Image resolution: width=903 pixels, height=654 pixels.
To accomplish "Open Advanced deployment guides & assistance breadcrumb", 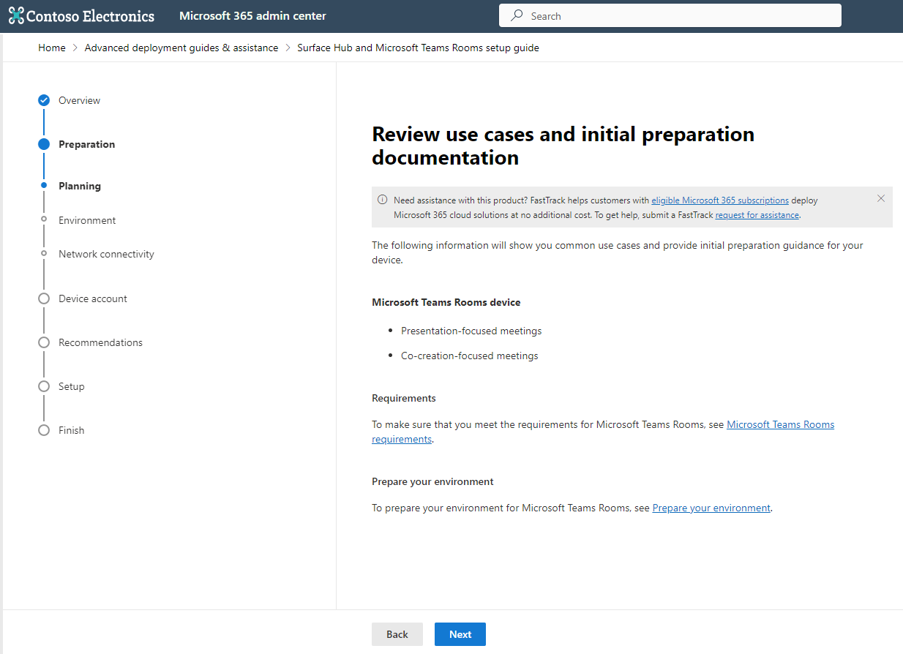I will click(x=181, y=48).
